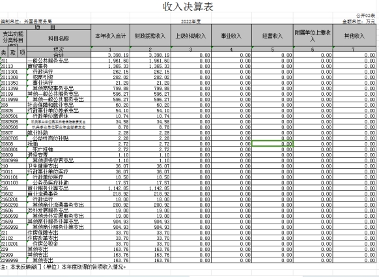Click subject code 2080505 cell

click(x=13, y=122)
